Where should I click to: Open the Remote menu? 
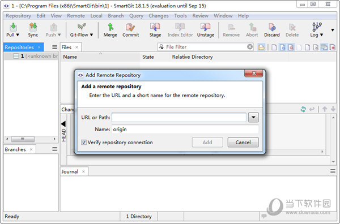(x=76, y=16)
